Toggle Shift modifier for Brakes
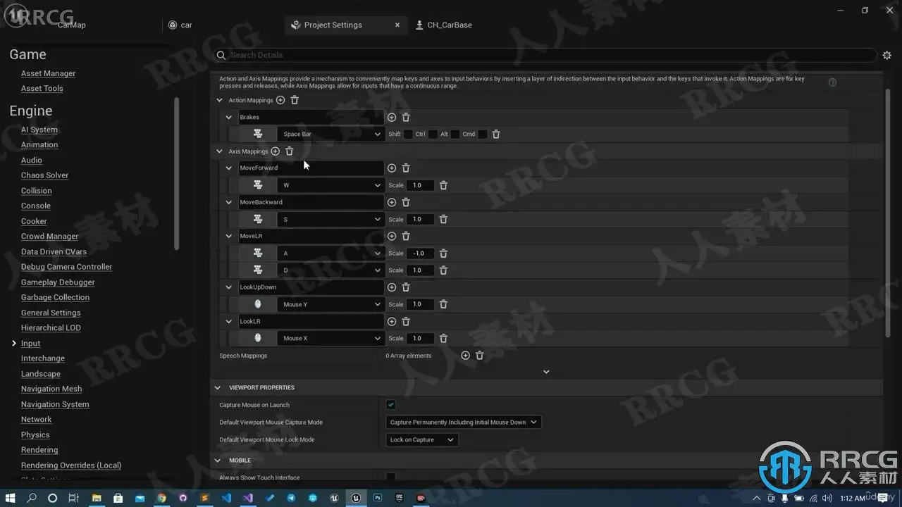This screenshot has width=902, height=507. point(408,134)
